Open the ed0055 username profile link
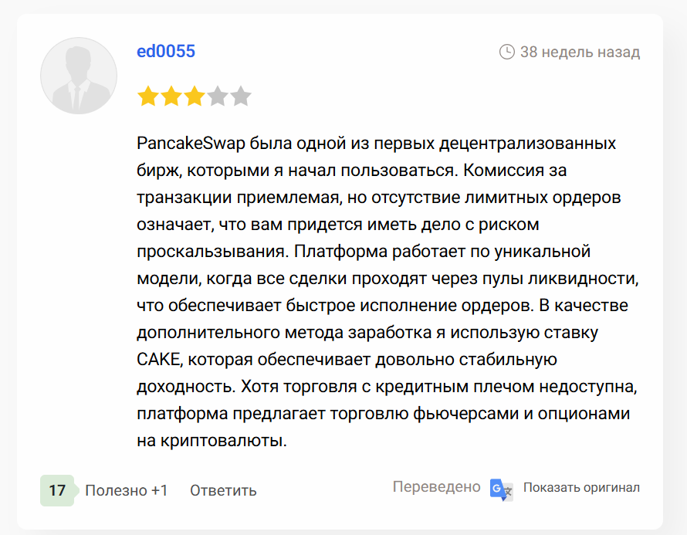Screen dimensions: 687x535 coord(166,52)
